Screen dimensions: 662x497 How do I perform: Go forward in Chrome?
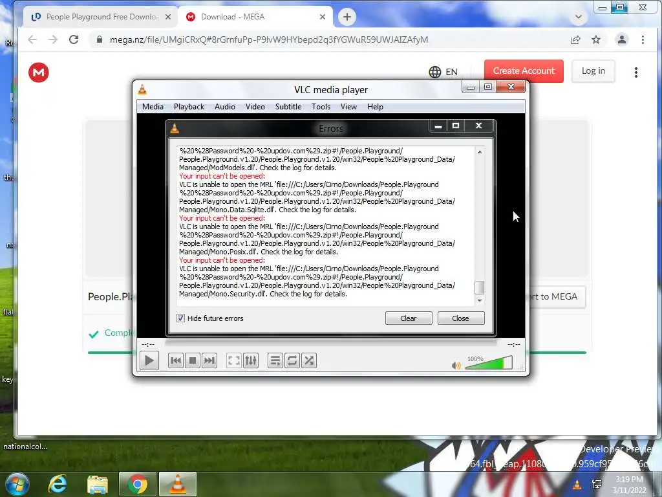click(53, 39)
